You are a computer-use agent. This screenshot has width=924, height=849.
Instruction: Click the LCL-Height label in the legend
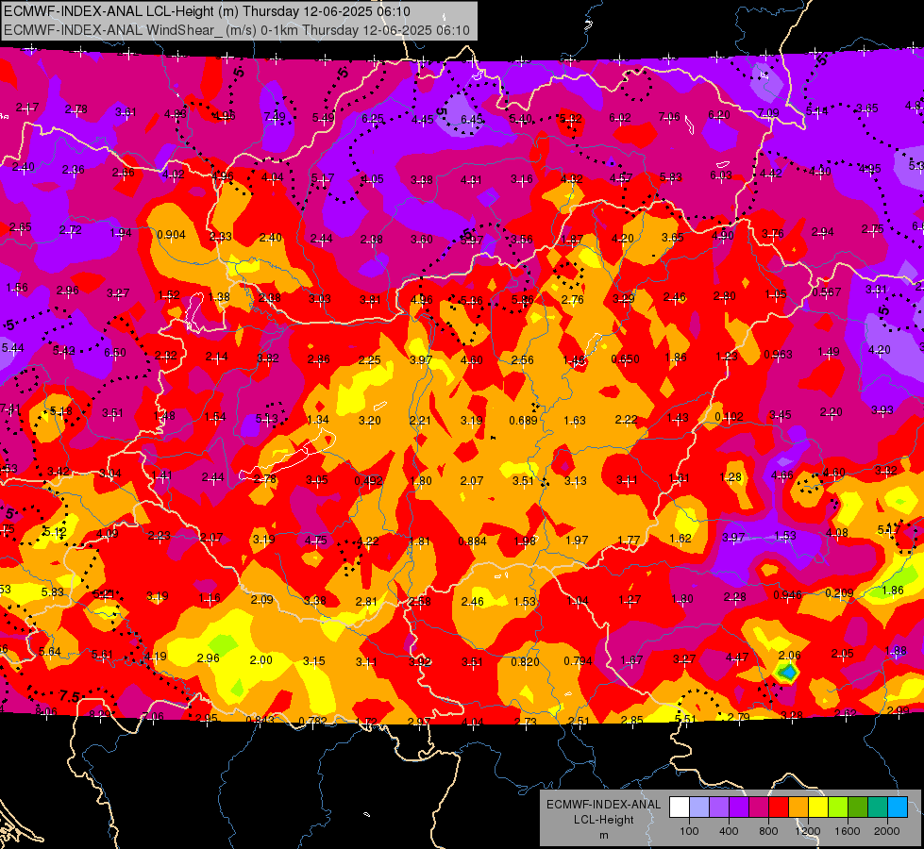(x=603, y=820)
